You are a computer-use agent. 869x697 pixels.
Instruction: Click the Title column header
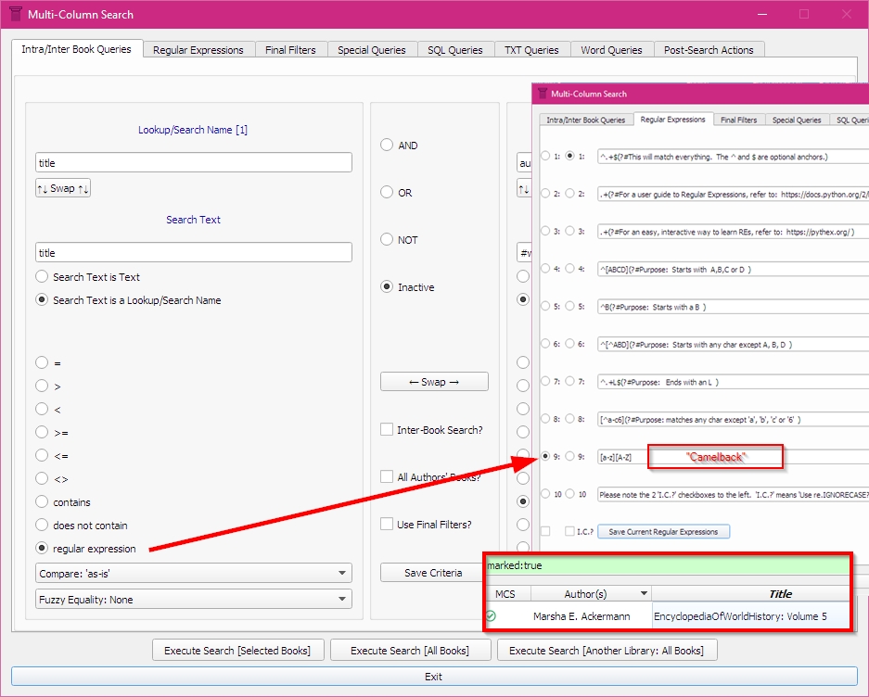[x=750, y=593]
